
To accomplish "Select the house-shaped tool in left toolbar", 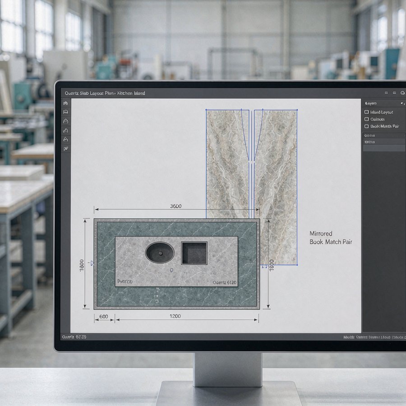I will pos(65,103).
